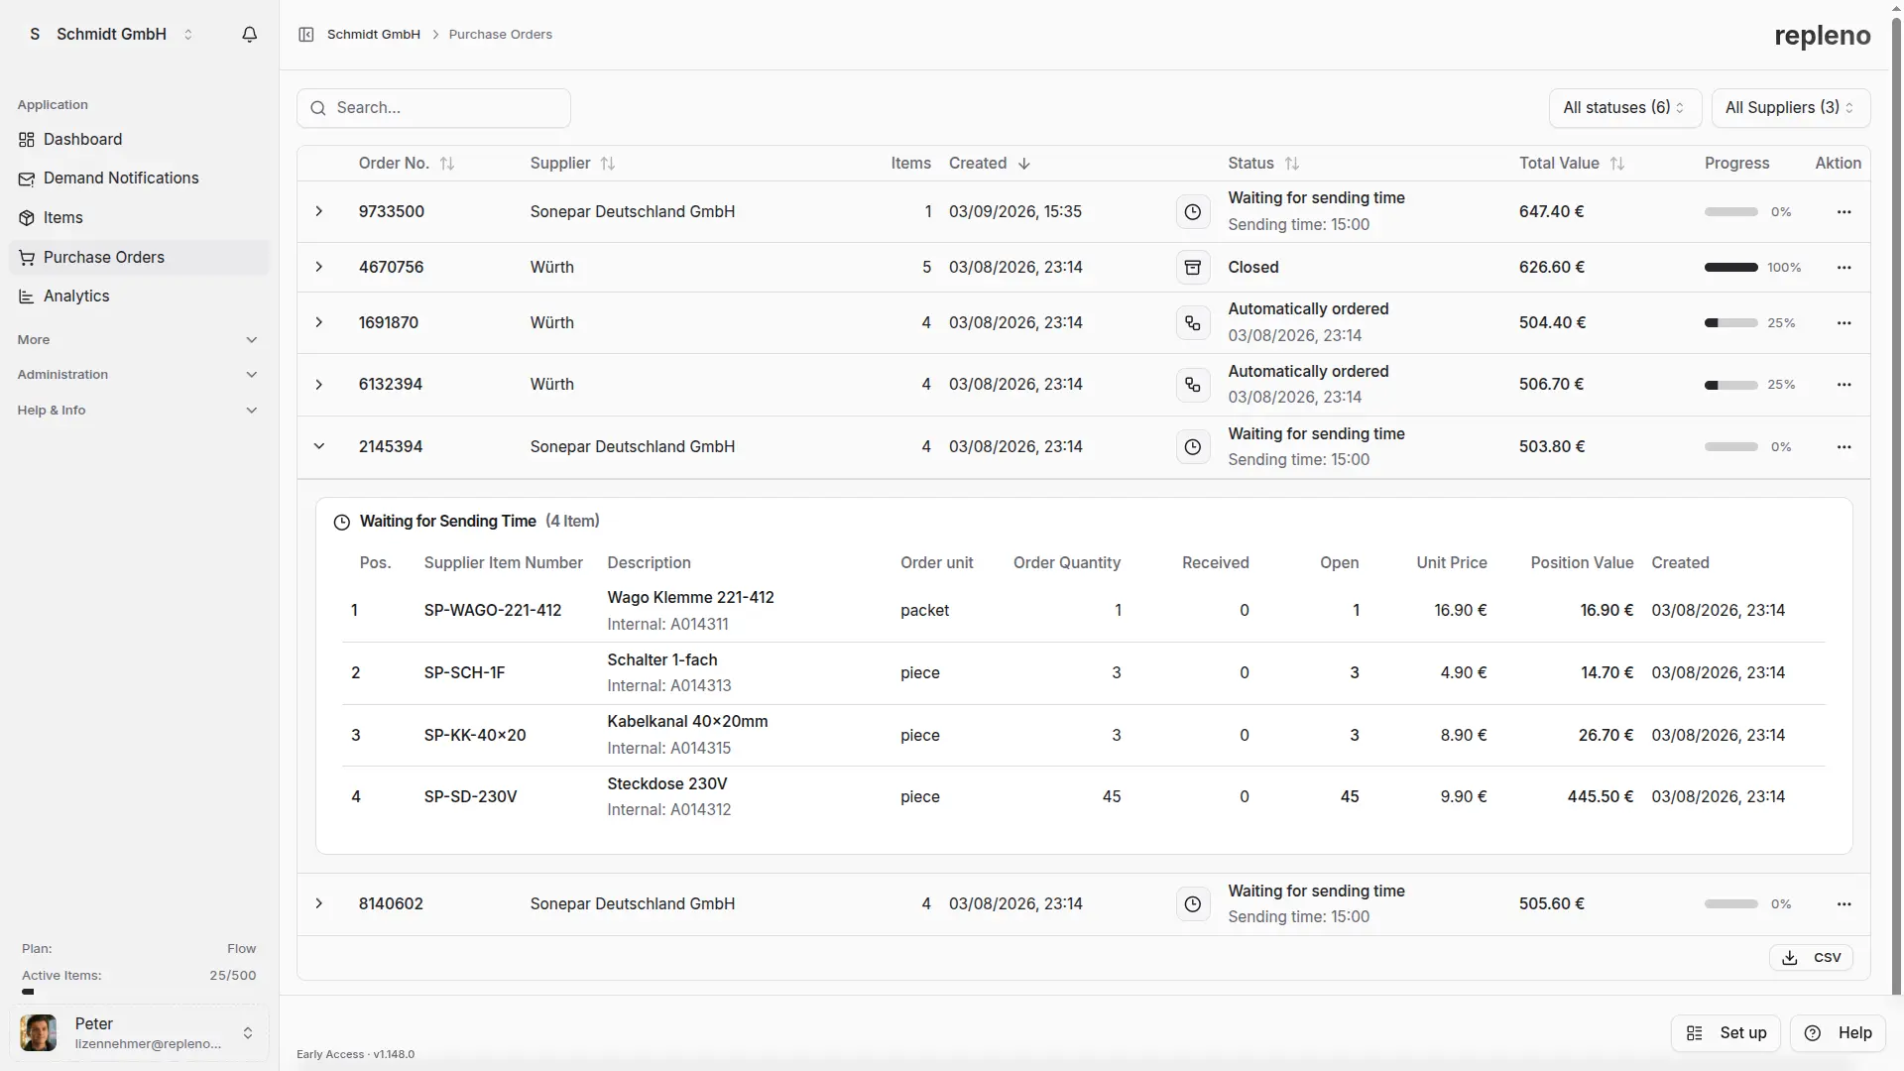Open the All statuses filter dropdown
This screenshot has width=1904, height=1071.
tap(1624, 107)
